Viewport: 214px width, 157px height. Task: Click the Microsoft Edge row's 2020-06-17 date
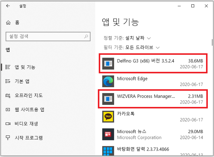click(191, 84)
